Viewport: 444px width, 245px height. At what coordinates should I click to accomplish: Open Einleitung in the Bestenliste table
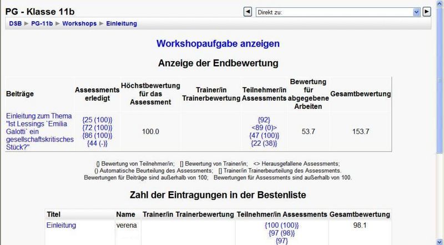[x=61, y=226]
